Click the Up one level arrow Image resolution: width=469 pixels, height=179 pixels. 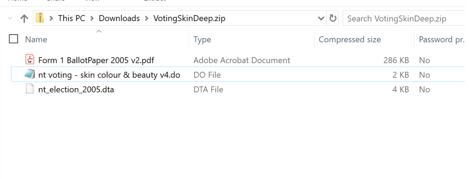[24, 19]
